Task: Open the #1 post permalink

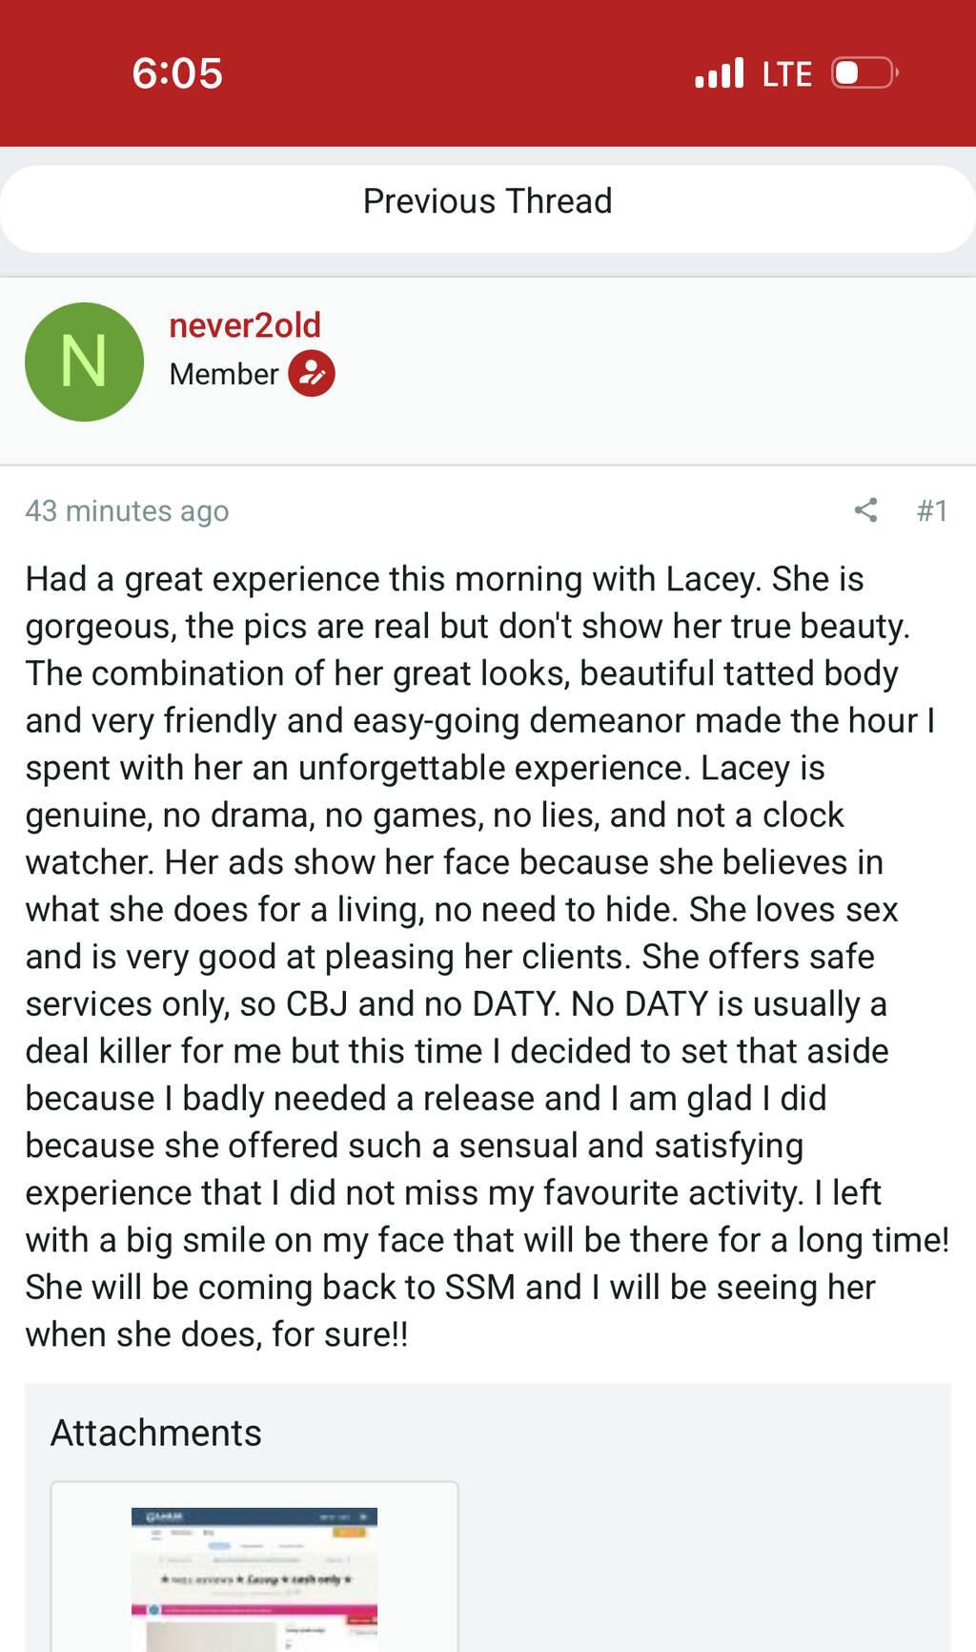Action: click(x=931, y=511)
